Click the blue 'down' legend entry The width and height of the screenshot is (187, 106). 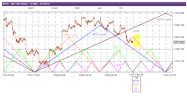click(x=136, y=81)
